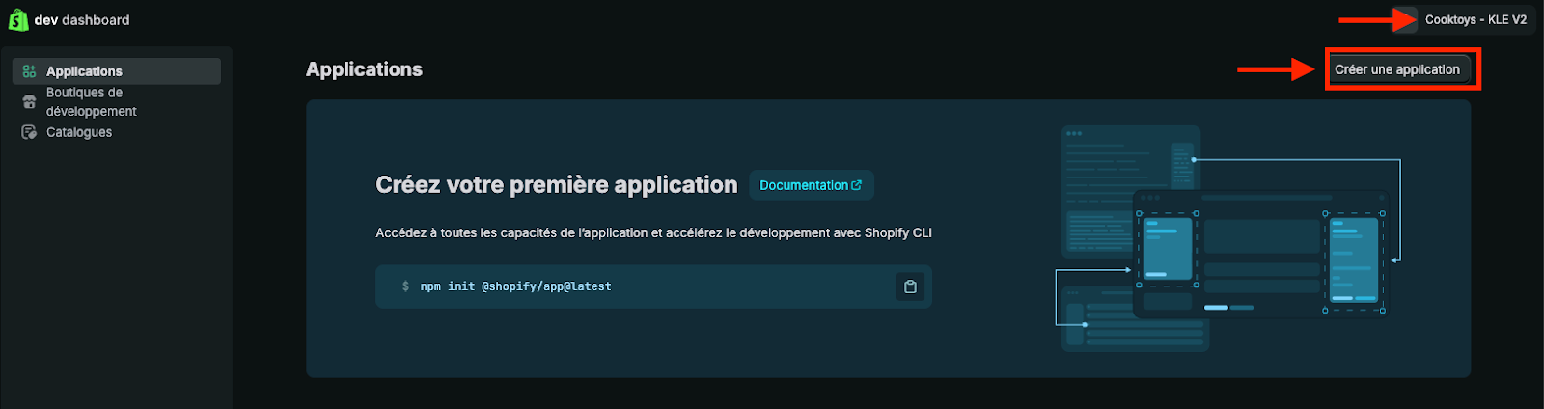Screen dimensions: 1544x409
Task: Click the Applications grid icon in sidebar
Action: [x=29, y=71]
